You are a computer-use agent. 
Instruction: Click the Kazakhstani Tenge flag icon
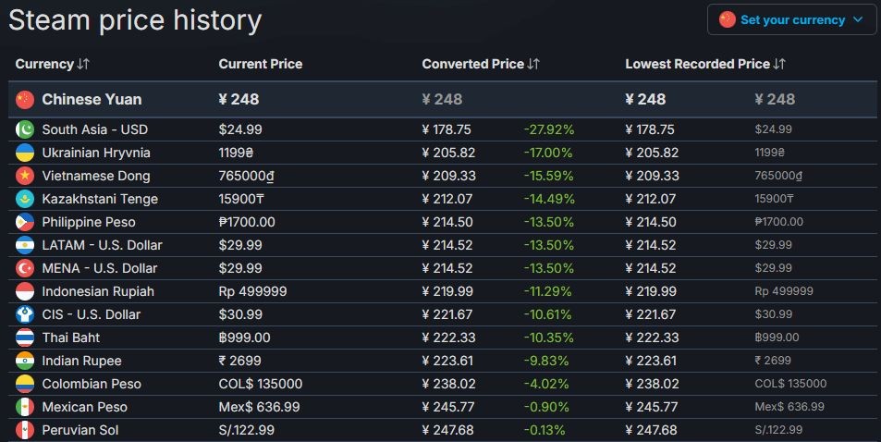point(25,199)
